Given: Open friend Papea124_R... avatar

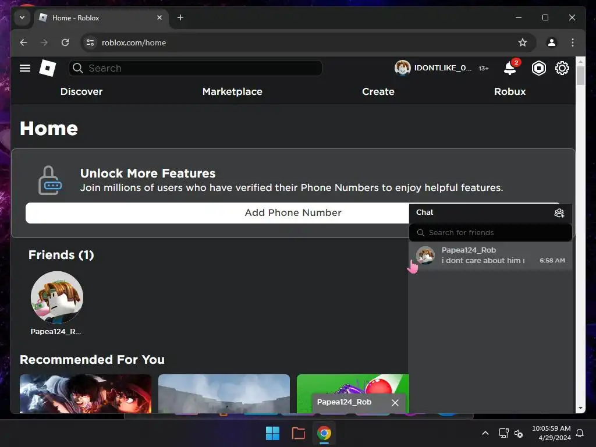Looking at the screenshot, I should [x=57, y=297].
